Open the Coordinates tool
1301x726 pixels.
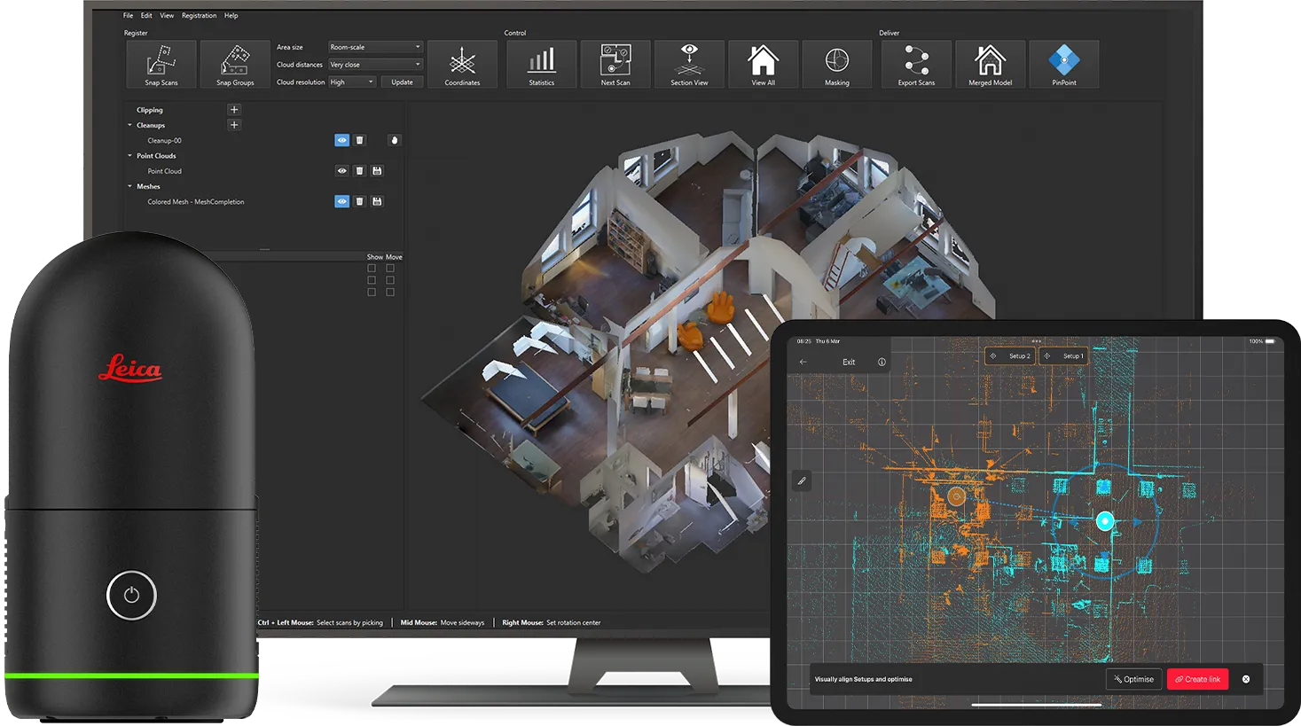pyautogui.click(x=462, y=64)
